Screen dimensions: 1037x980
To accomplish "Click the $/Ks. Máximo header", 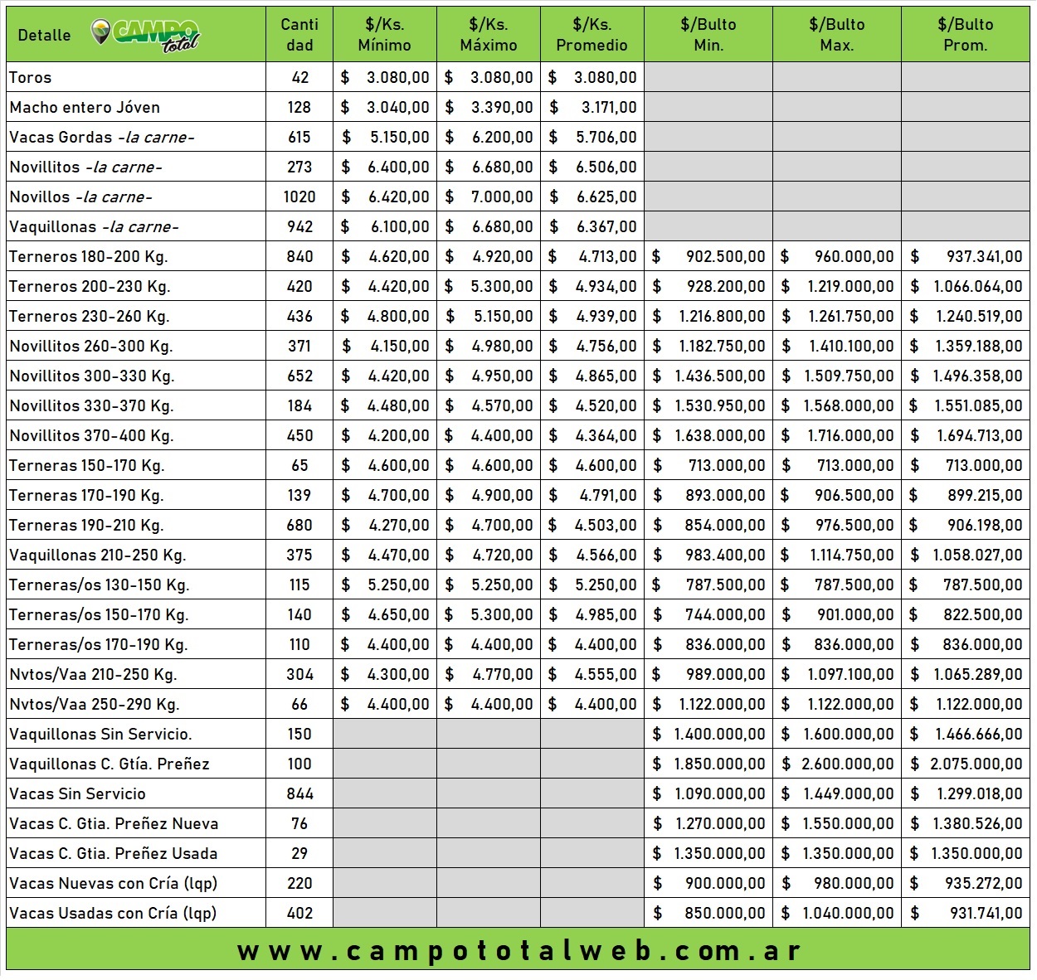I will coord(488,35).
